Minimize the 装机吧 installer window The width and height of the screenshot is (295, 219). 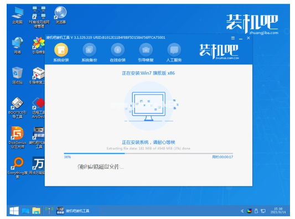241,38
